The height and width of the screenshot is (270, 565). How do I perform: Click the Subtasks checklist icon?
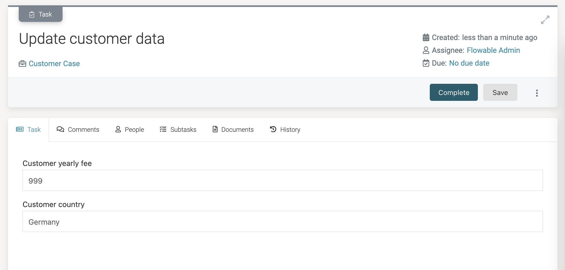click(x=162, y=129)
